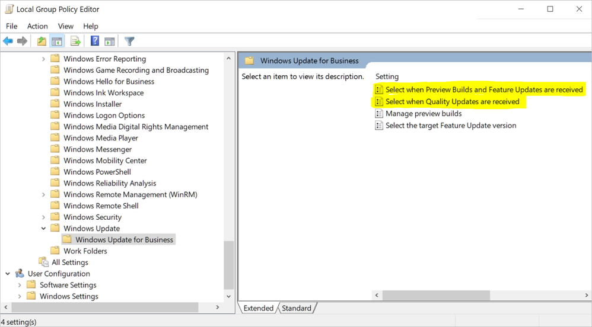This screenshot has width=592, height=327.
Task: Select Windows Mobility Center in the tree
Action: [105, 161]
